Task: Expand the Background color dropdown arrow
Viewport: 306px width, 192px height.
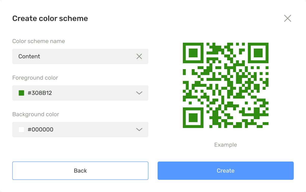Action: [139, 130]
